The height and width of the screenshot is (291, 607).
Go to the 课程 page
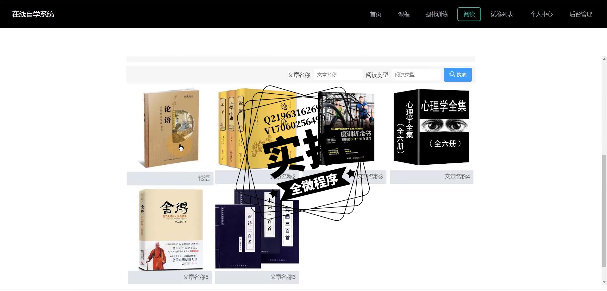404,14
